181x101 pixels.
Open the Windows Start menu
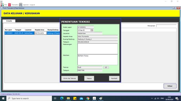[3, 98]
